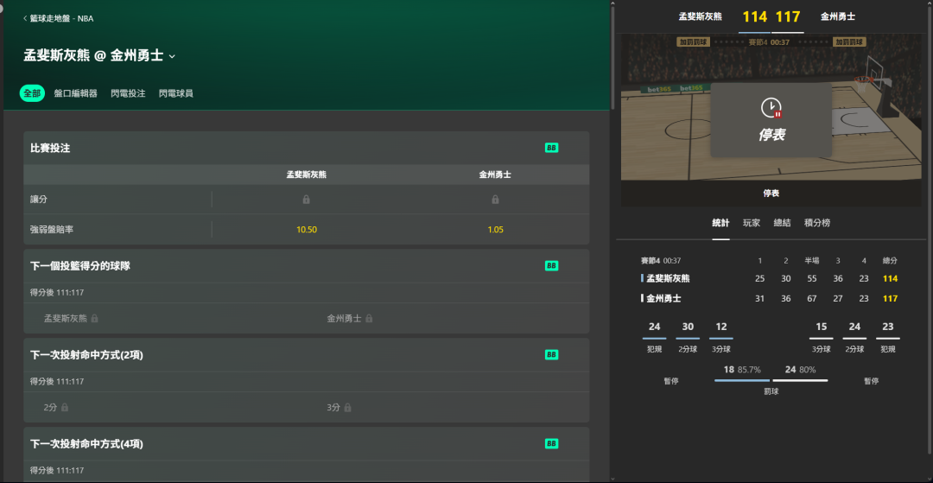The image size is (933, 483).
Task: Click 金州勇士 row in stats table
Action: [770, 299]
